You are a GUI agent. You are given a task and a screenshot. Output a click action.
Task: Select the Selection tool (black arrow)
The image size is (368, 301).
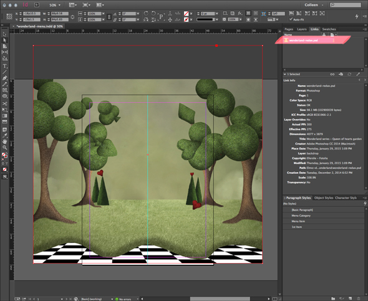(4, 34)
